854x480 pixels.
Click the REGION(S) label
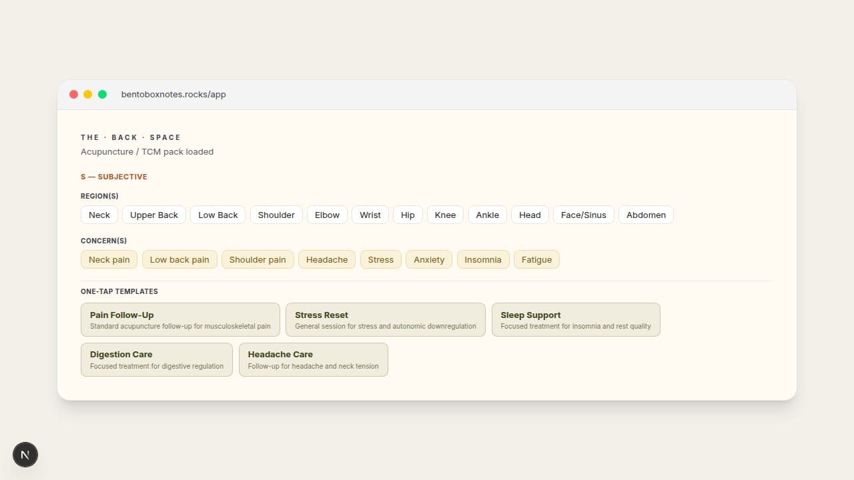coord(99,196)
